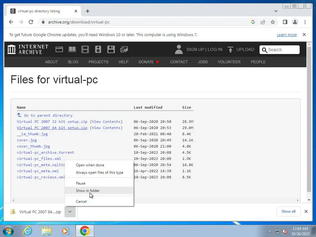
Task: Close the downloads bar
Action: tap(306, 211)
